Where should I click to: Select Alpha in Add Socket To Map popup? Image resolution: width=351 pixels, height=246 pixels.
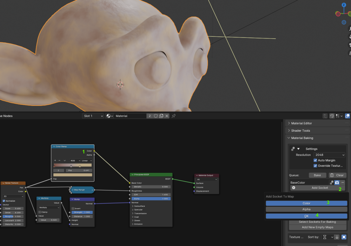pos(306,210)
